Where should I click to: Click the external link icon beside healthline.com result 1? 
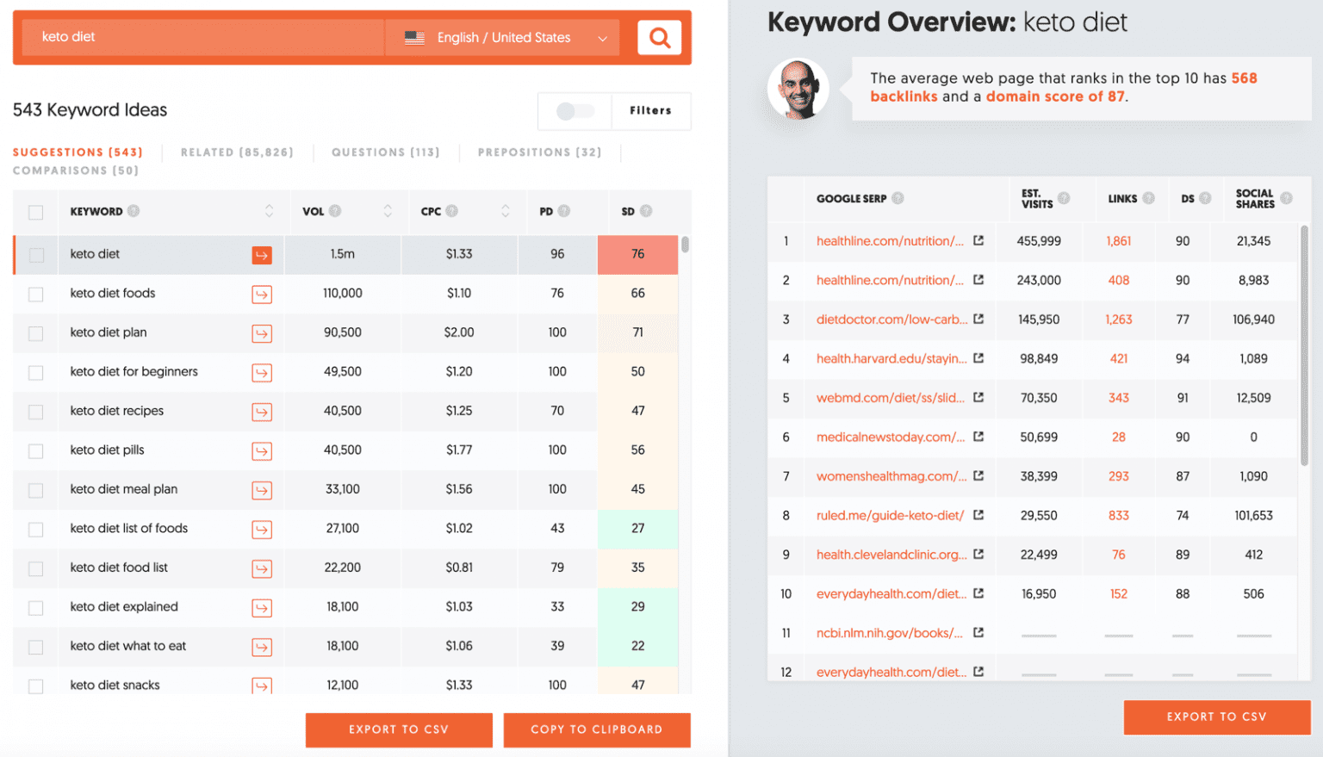(x=978, y=240)
